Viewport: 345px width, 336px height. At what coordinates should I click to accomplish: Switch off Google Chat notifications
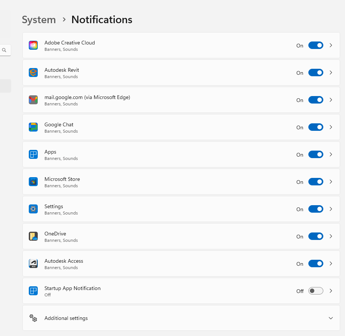coord(316,127)
